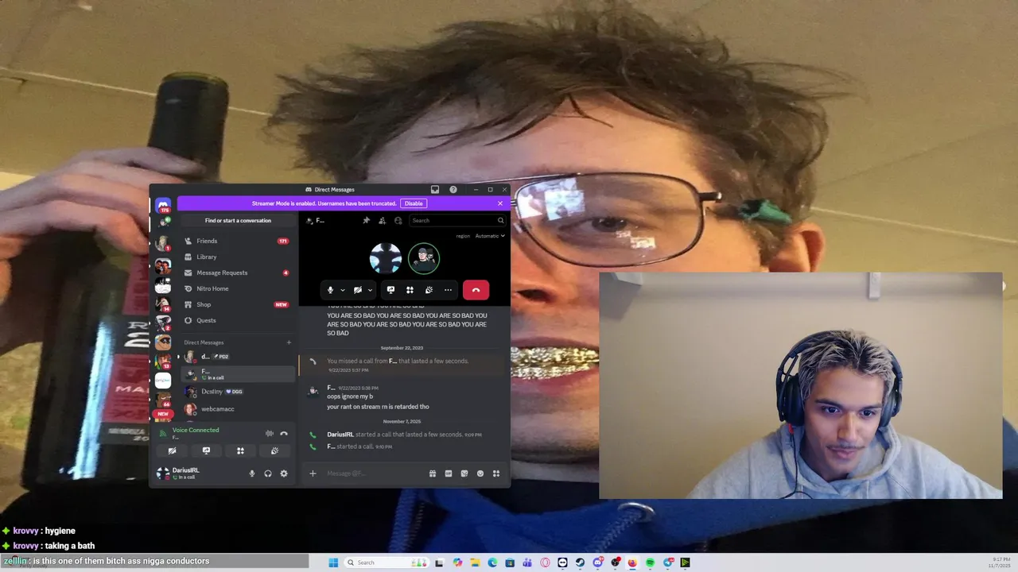The image size is (1018, 572).
Task: Attach a file with message plus button
Action: [x=313, y=473]
